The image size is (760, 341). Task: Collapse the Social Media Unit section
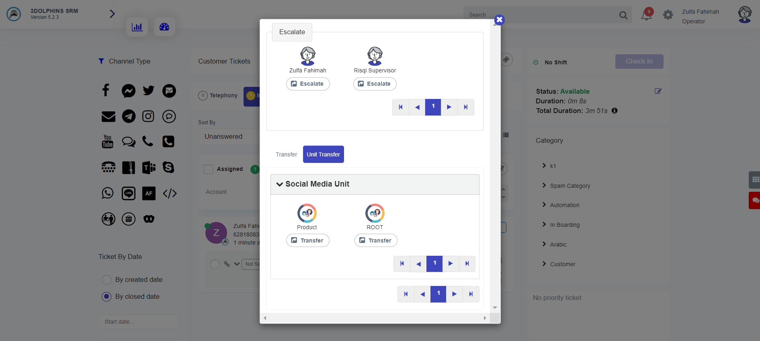click(280, 184)
